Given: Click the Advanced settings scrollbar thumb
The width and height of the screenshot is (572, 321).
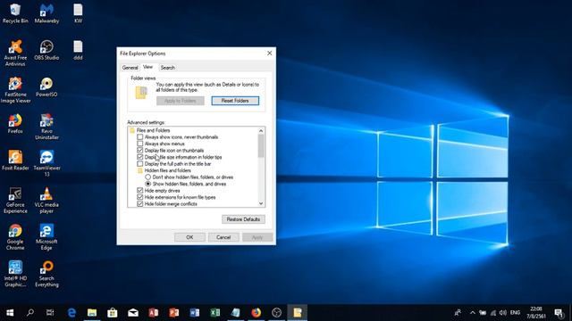Looking at the screenshot, I should point(261,146).
